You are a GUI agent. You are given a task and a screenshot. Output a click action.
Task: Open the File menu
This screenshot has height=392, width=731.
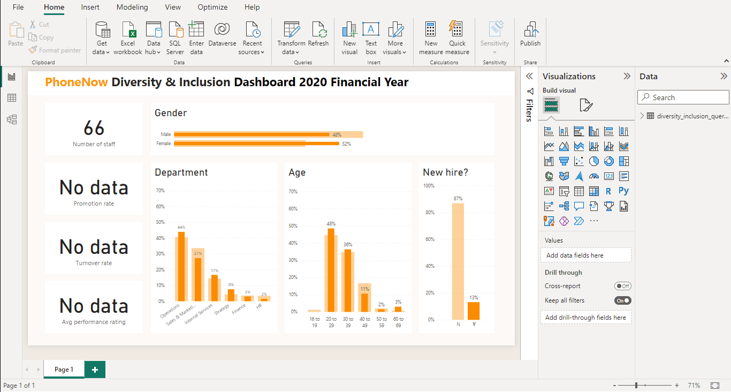[18, 7]
